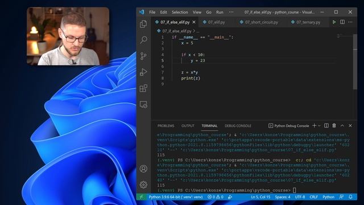Image resolution: width=364 pixels, height=205 pixels.
Task: Click the minimap at top right of editor
Action: [345, 36]
